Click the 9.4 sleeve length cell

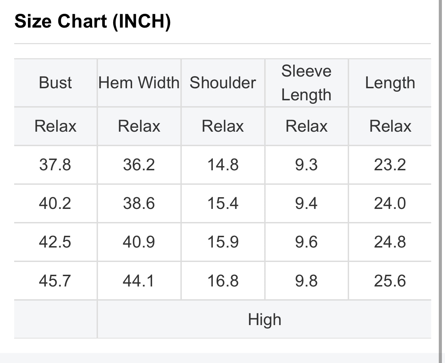(306, 203)
